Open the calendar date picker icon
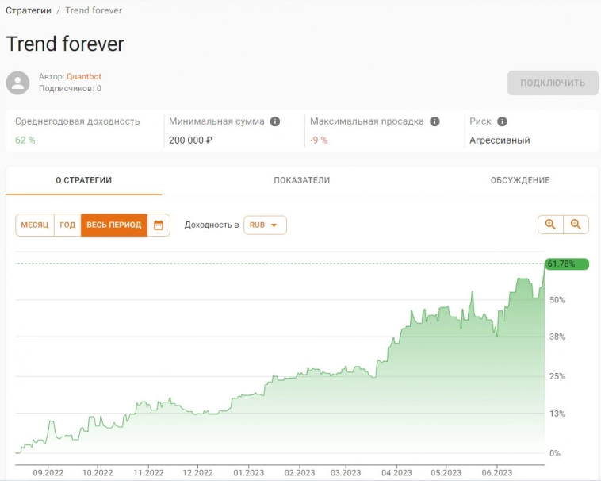This screenshot has height=481, width=601. pyautogui.click(x=159, y=225)
